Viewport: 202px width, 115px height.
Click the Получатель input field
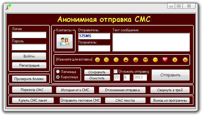click(x=94, y=48)
